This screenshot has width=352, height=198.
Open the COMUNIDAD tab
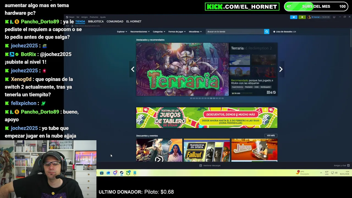pyautogui.click(x=115, y=21)
